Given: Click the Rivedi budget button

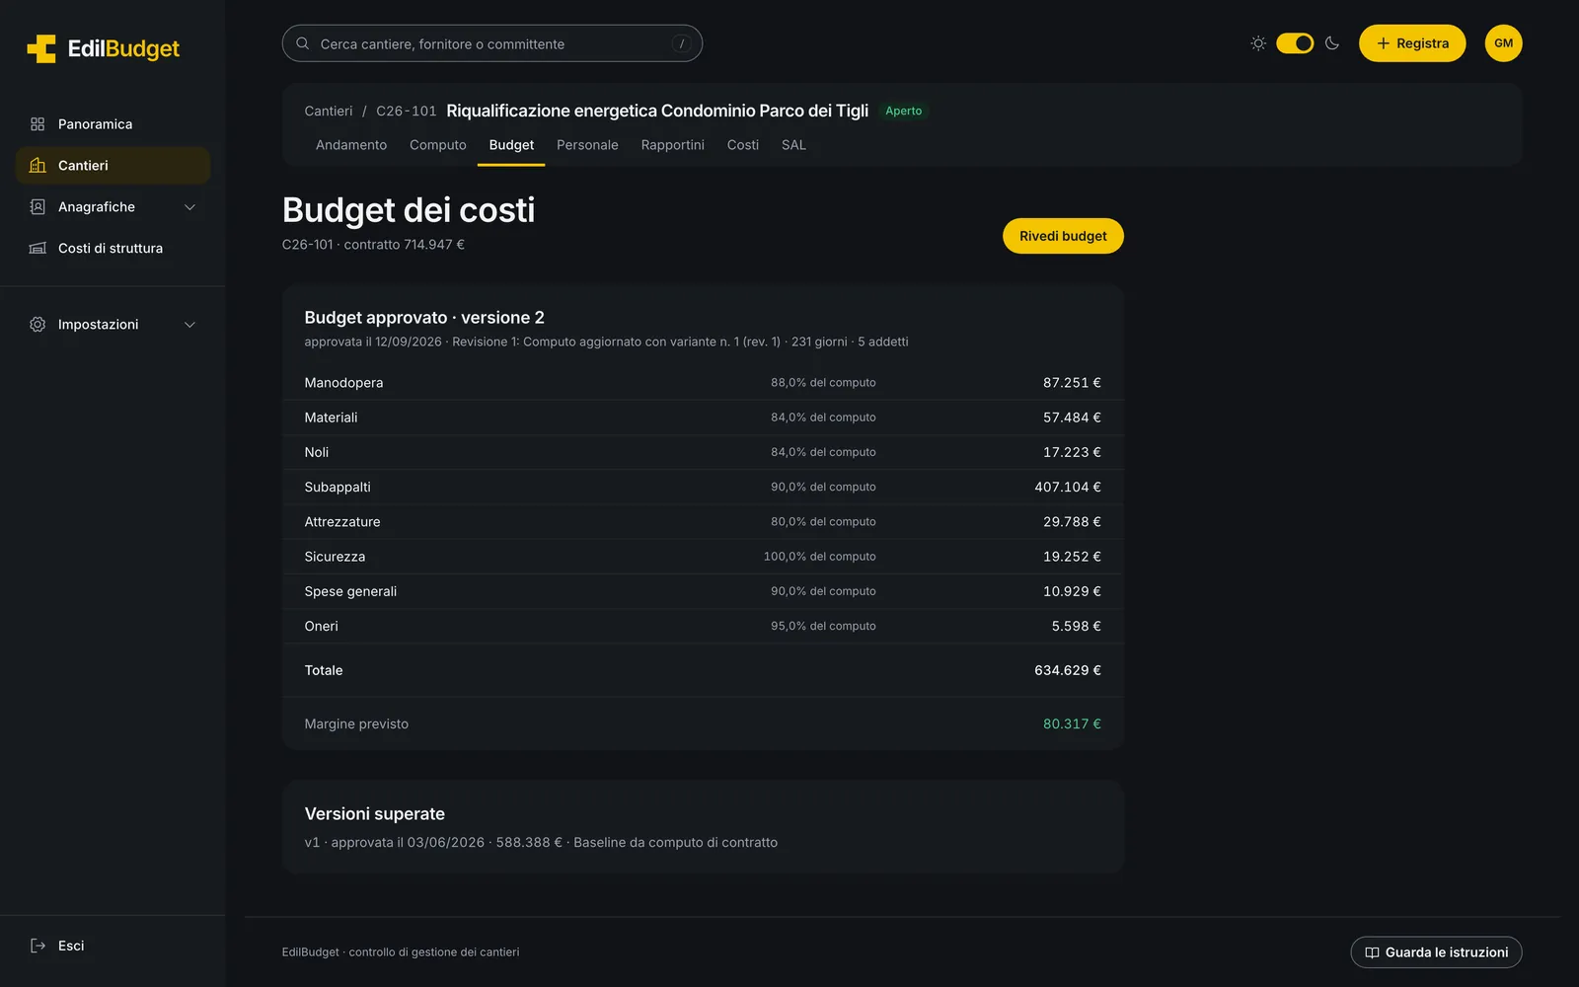Looking at the screenshot, I should (1063, 236).
